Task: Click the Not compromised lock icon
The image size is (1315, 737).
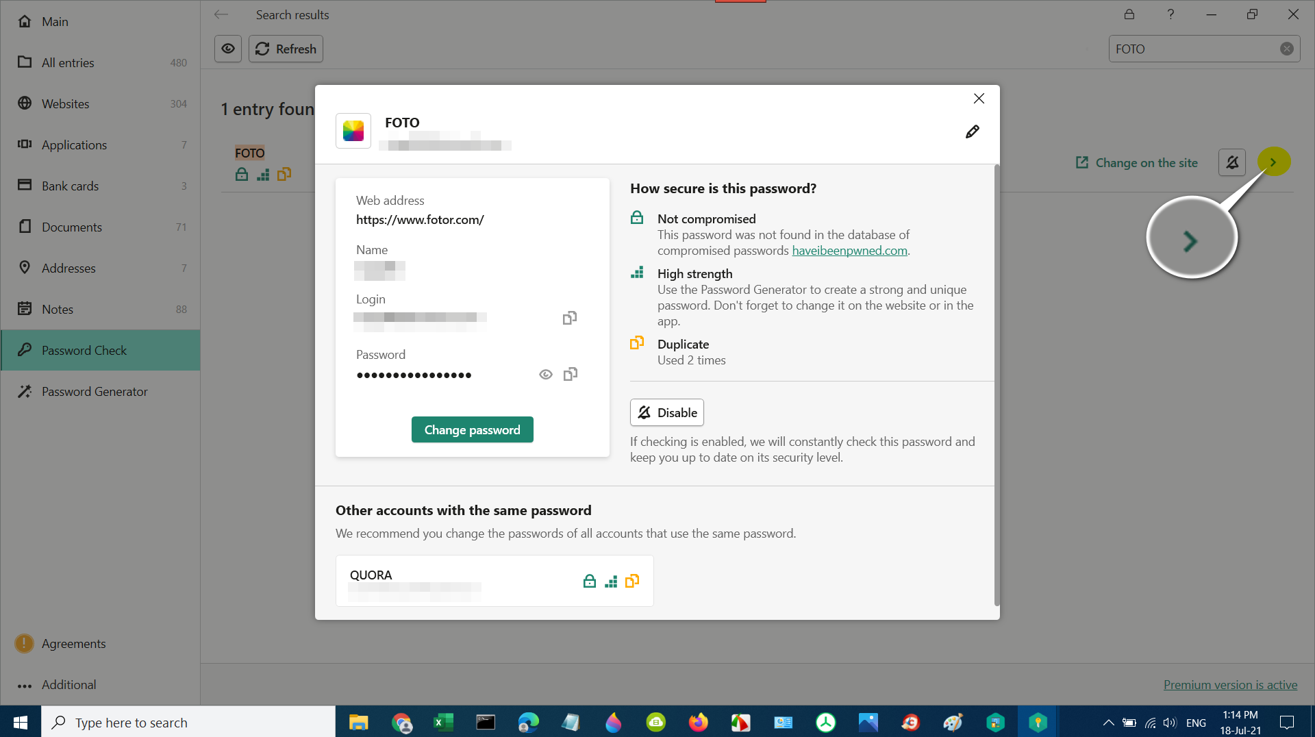Action: click(637, 218)
